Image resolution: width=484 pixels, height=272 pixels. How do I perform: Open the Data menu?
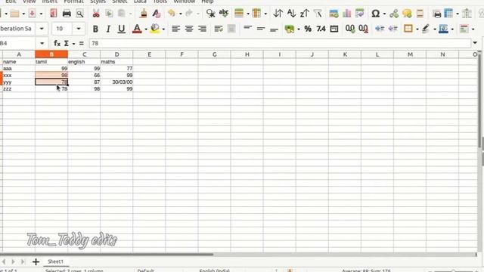click(x=140, y=2)
